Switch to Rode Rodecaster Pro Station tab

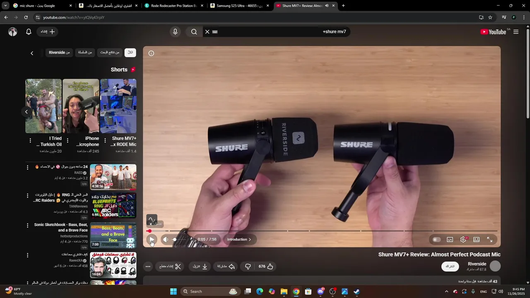tap(174, 6)
